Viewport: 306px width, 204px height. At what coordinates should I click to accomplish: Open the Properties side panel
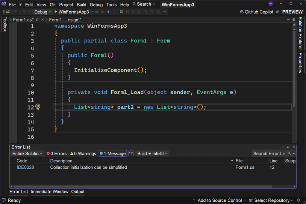click(x=300, y=63)
